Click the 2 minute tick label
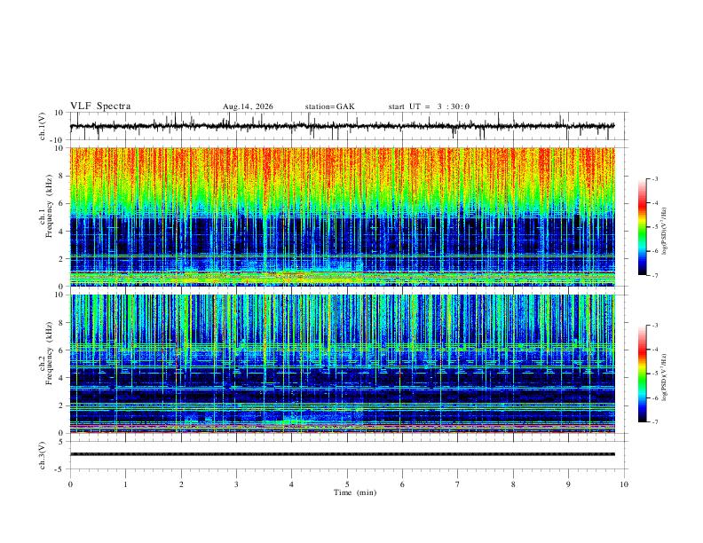Screen dimensions: 703x543 (181, 484)
